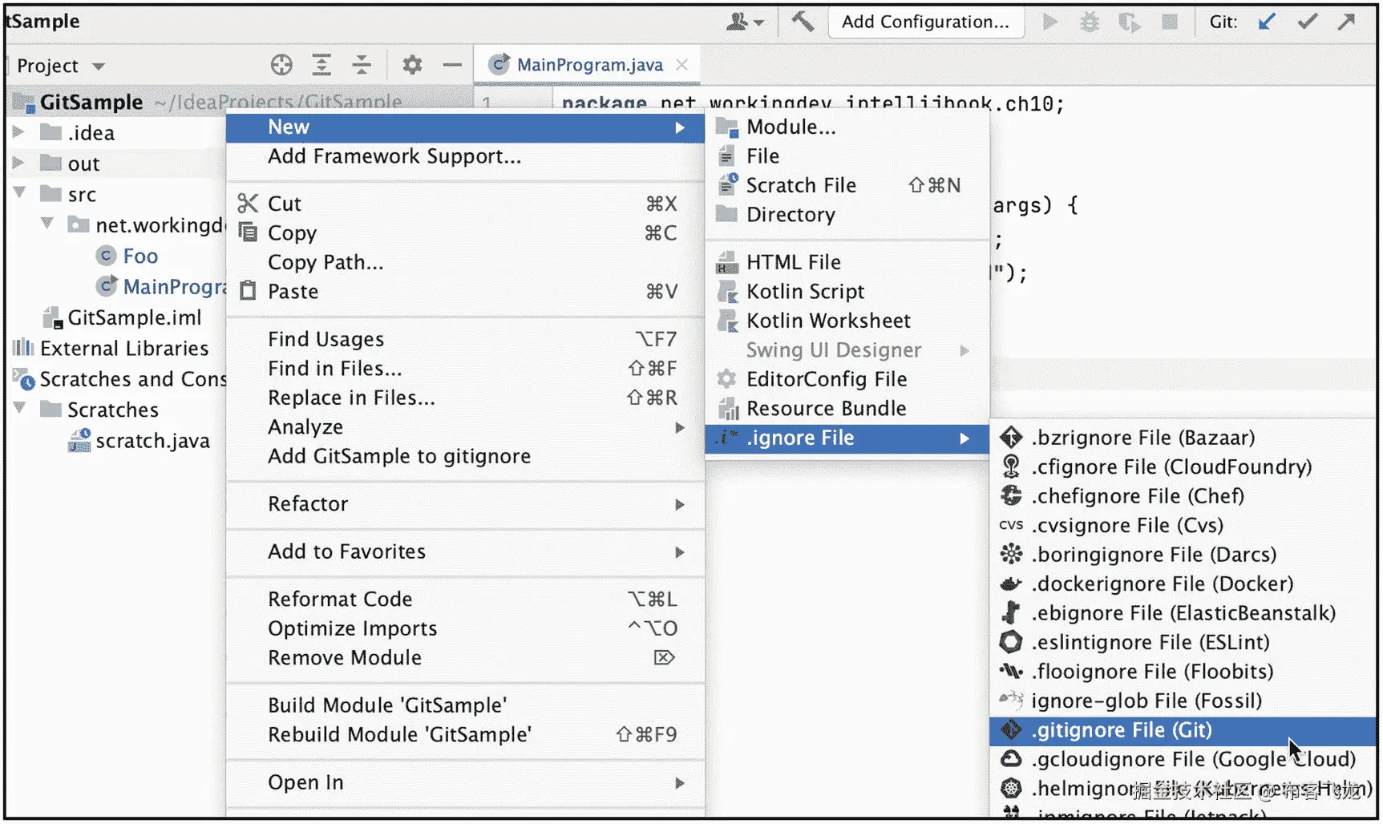Open the Refactor submenu
The width and height of the screenshot is (1383, 824).
[x=465, y=503]
